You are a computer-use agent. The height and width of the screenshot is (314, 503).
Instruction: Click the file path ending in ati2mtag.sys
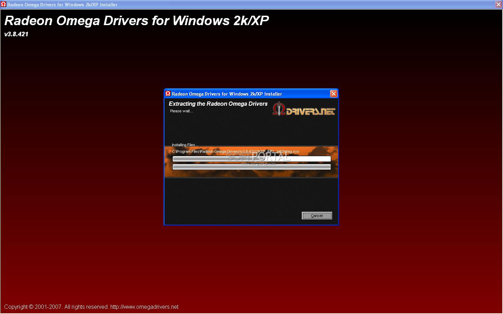[235, 151]
